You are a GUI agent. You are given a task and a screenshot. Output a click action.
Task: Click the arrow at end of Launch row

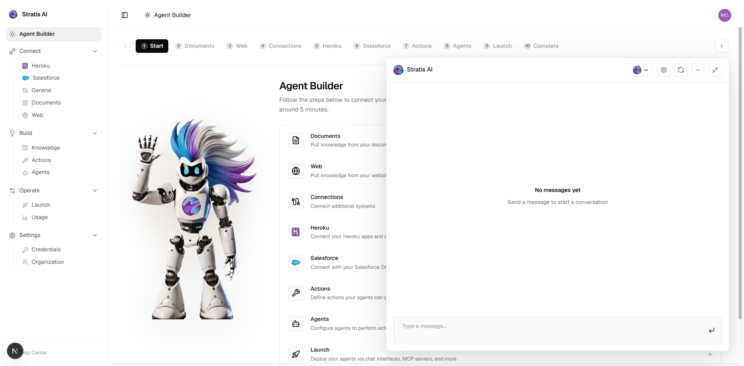coord(709,354)
